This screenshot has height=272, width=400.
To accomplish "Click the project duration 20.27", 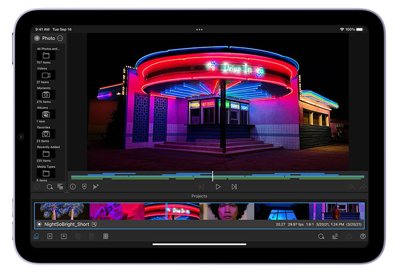I will tap(280, 224).
